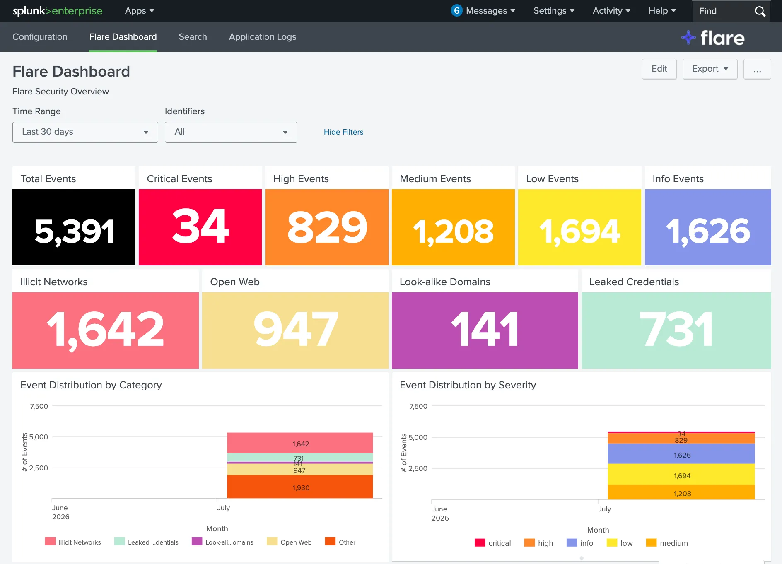Click the info bar segment labeled 1,626

[x=681, y=454]
